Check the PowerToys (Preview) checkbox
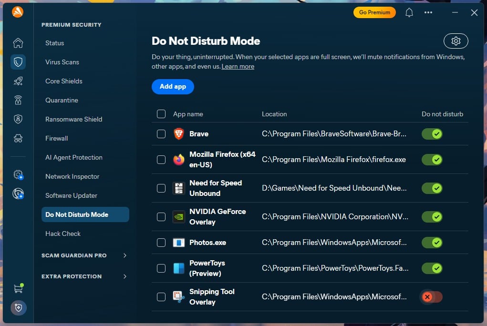Viewport: 487px width, 326px height. (x=161, y=268)
